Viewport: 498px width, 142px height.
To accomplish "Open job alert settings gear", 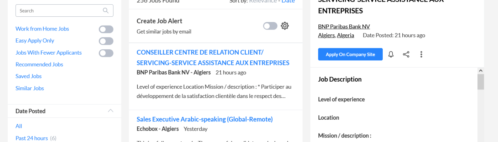I will (x=285, y=26).
